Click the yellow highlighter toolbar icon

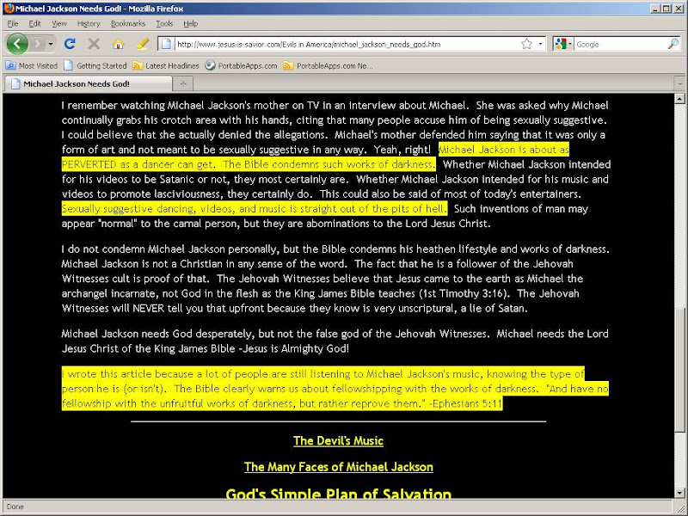(x=142, y=44)
